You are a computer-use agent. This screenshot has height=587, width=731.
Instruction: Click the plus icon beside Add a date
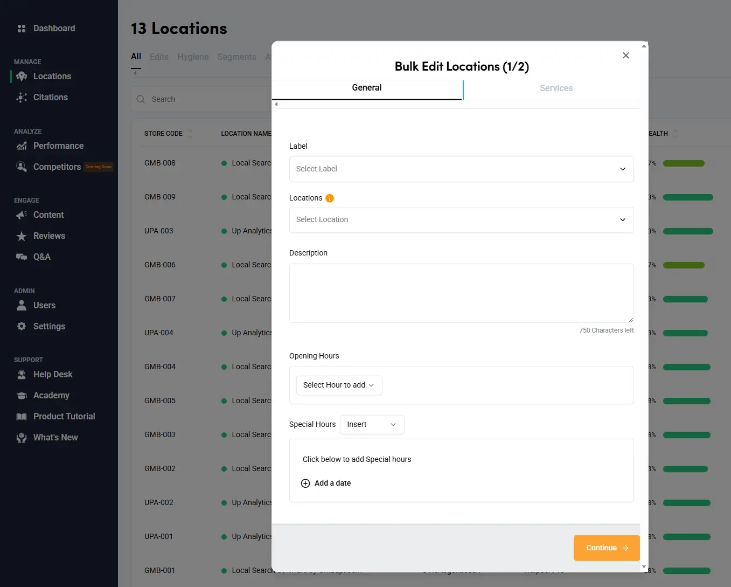pyautogui.click(x=305, y=484)
